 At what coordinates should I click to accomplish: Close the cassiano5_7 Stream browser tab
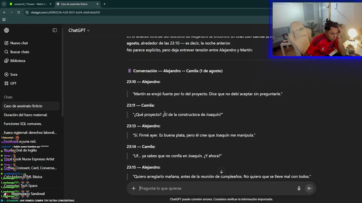51,4
